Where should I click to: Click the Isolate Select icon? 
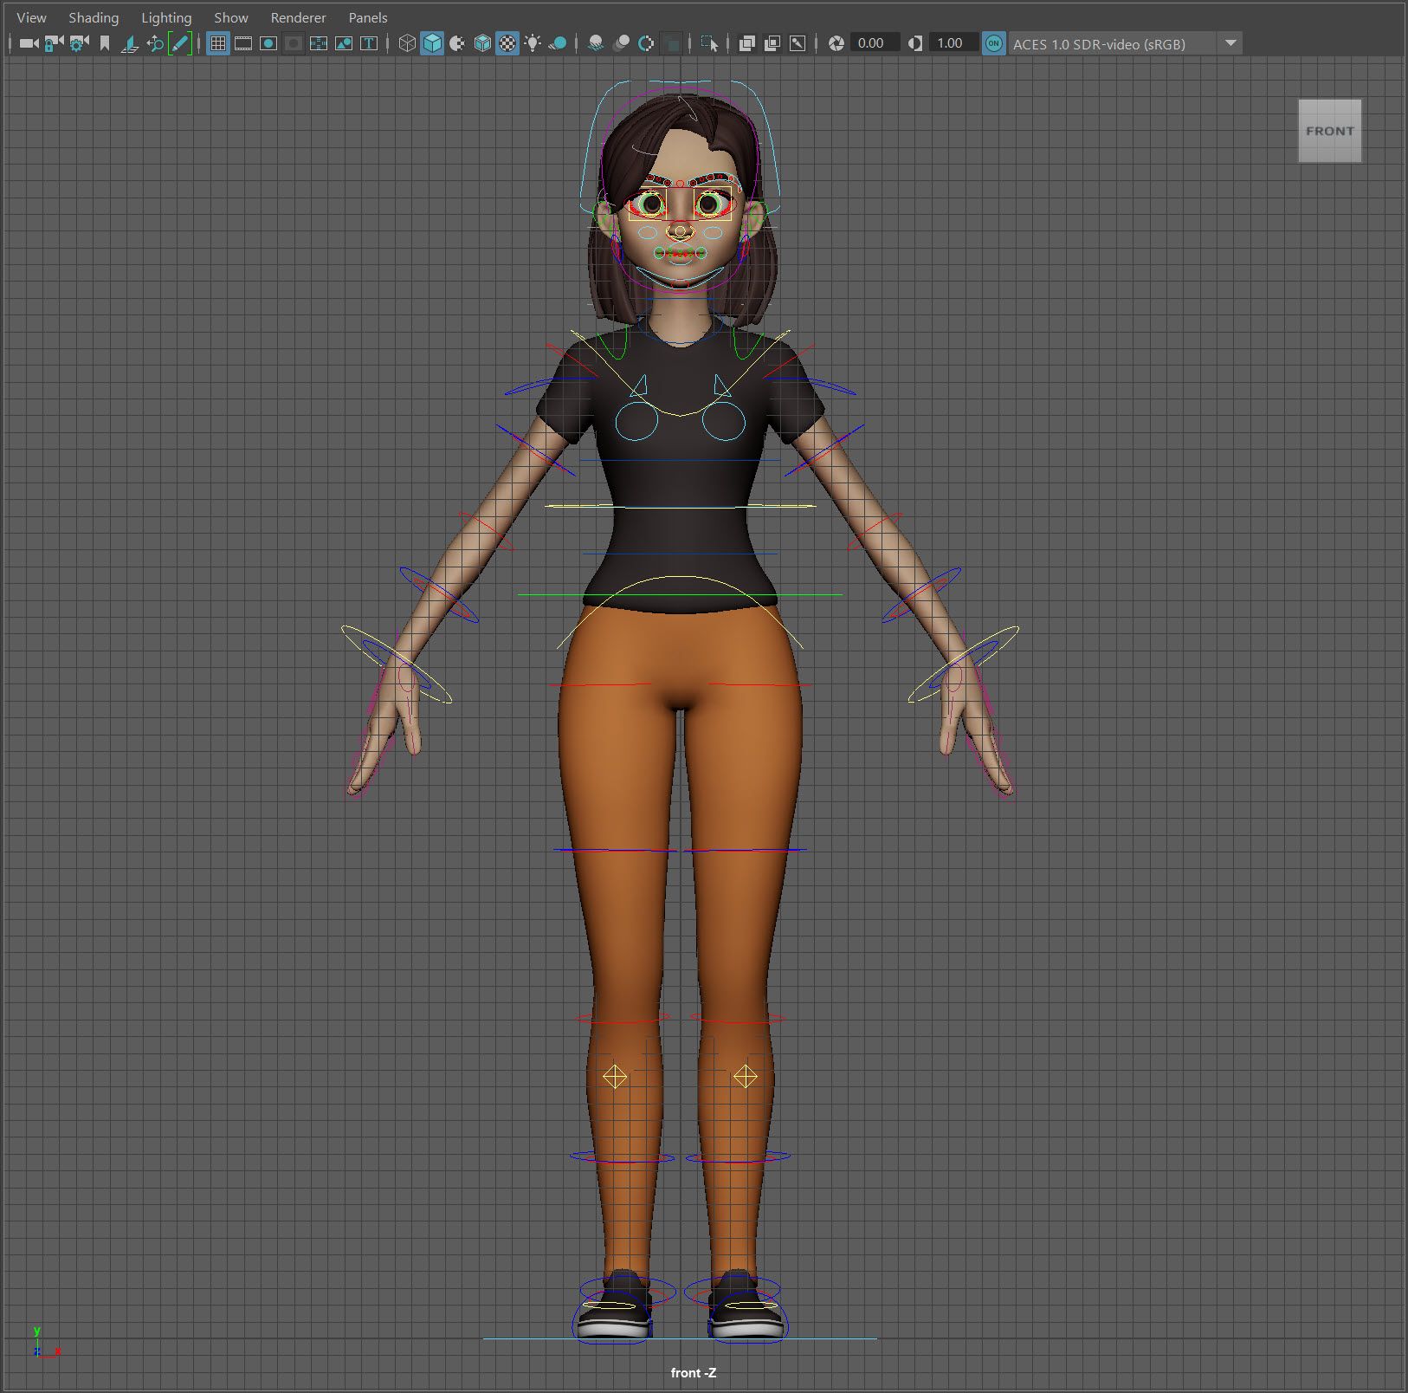pyautogui.click(x=709, y=43)
